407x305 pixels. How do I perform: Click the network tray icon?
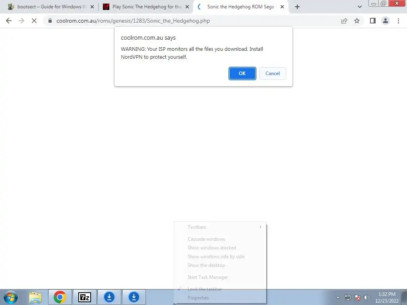point(347,297)
